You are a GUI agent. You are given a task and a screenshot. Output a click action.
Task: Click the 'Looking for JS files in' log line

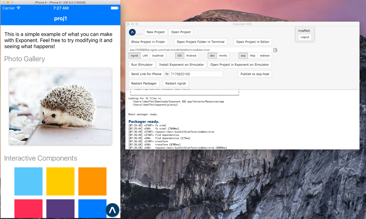[x=145, y=98]
